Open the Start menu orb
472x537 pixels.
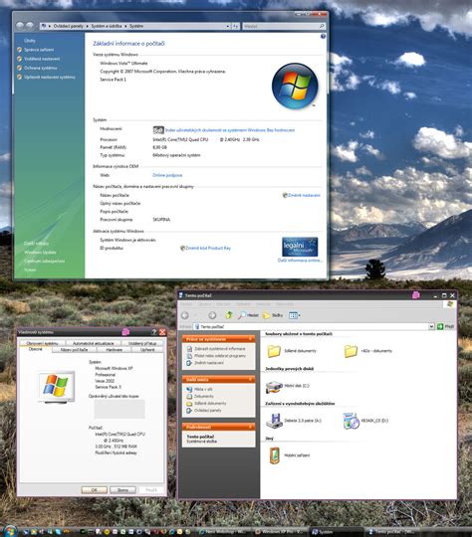click(x=10, y=531)
